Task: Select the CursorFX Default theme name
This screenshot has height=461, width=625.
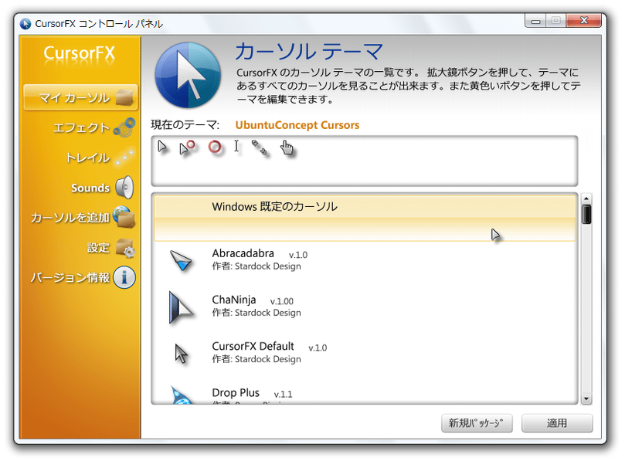Action: [253, 346]
